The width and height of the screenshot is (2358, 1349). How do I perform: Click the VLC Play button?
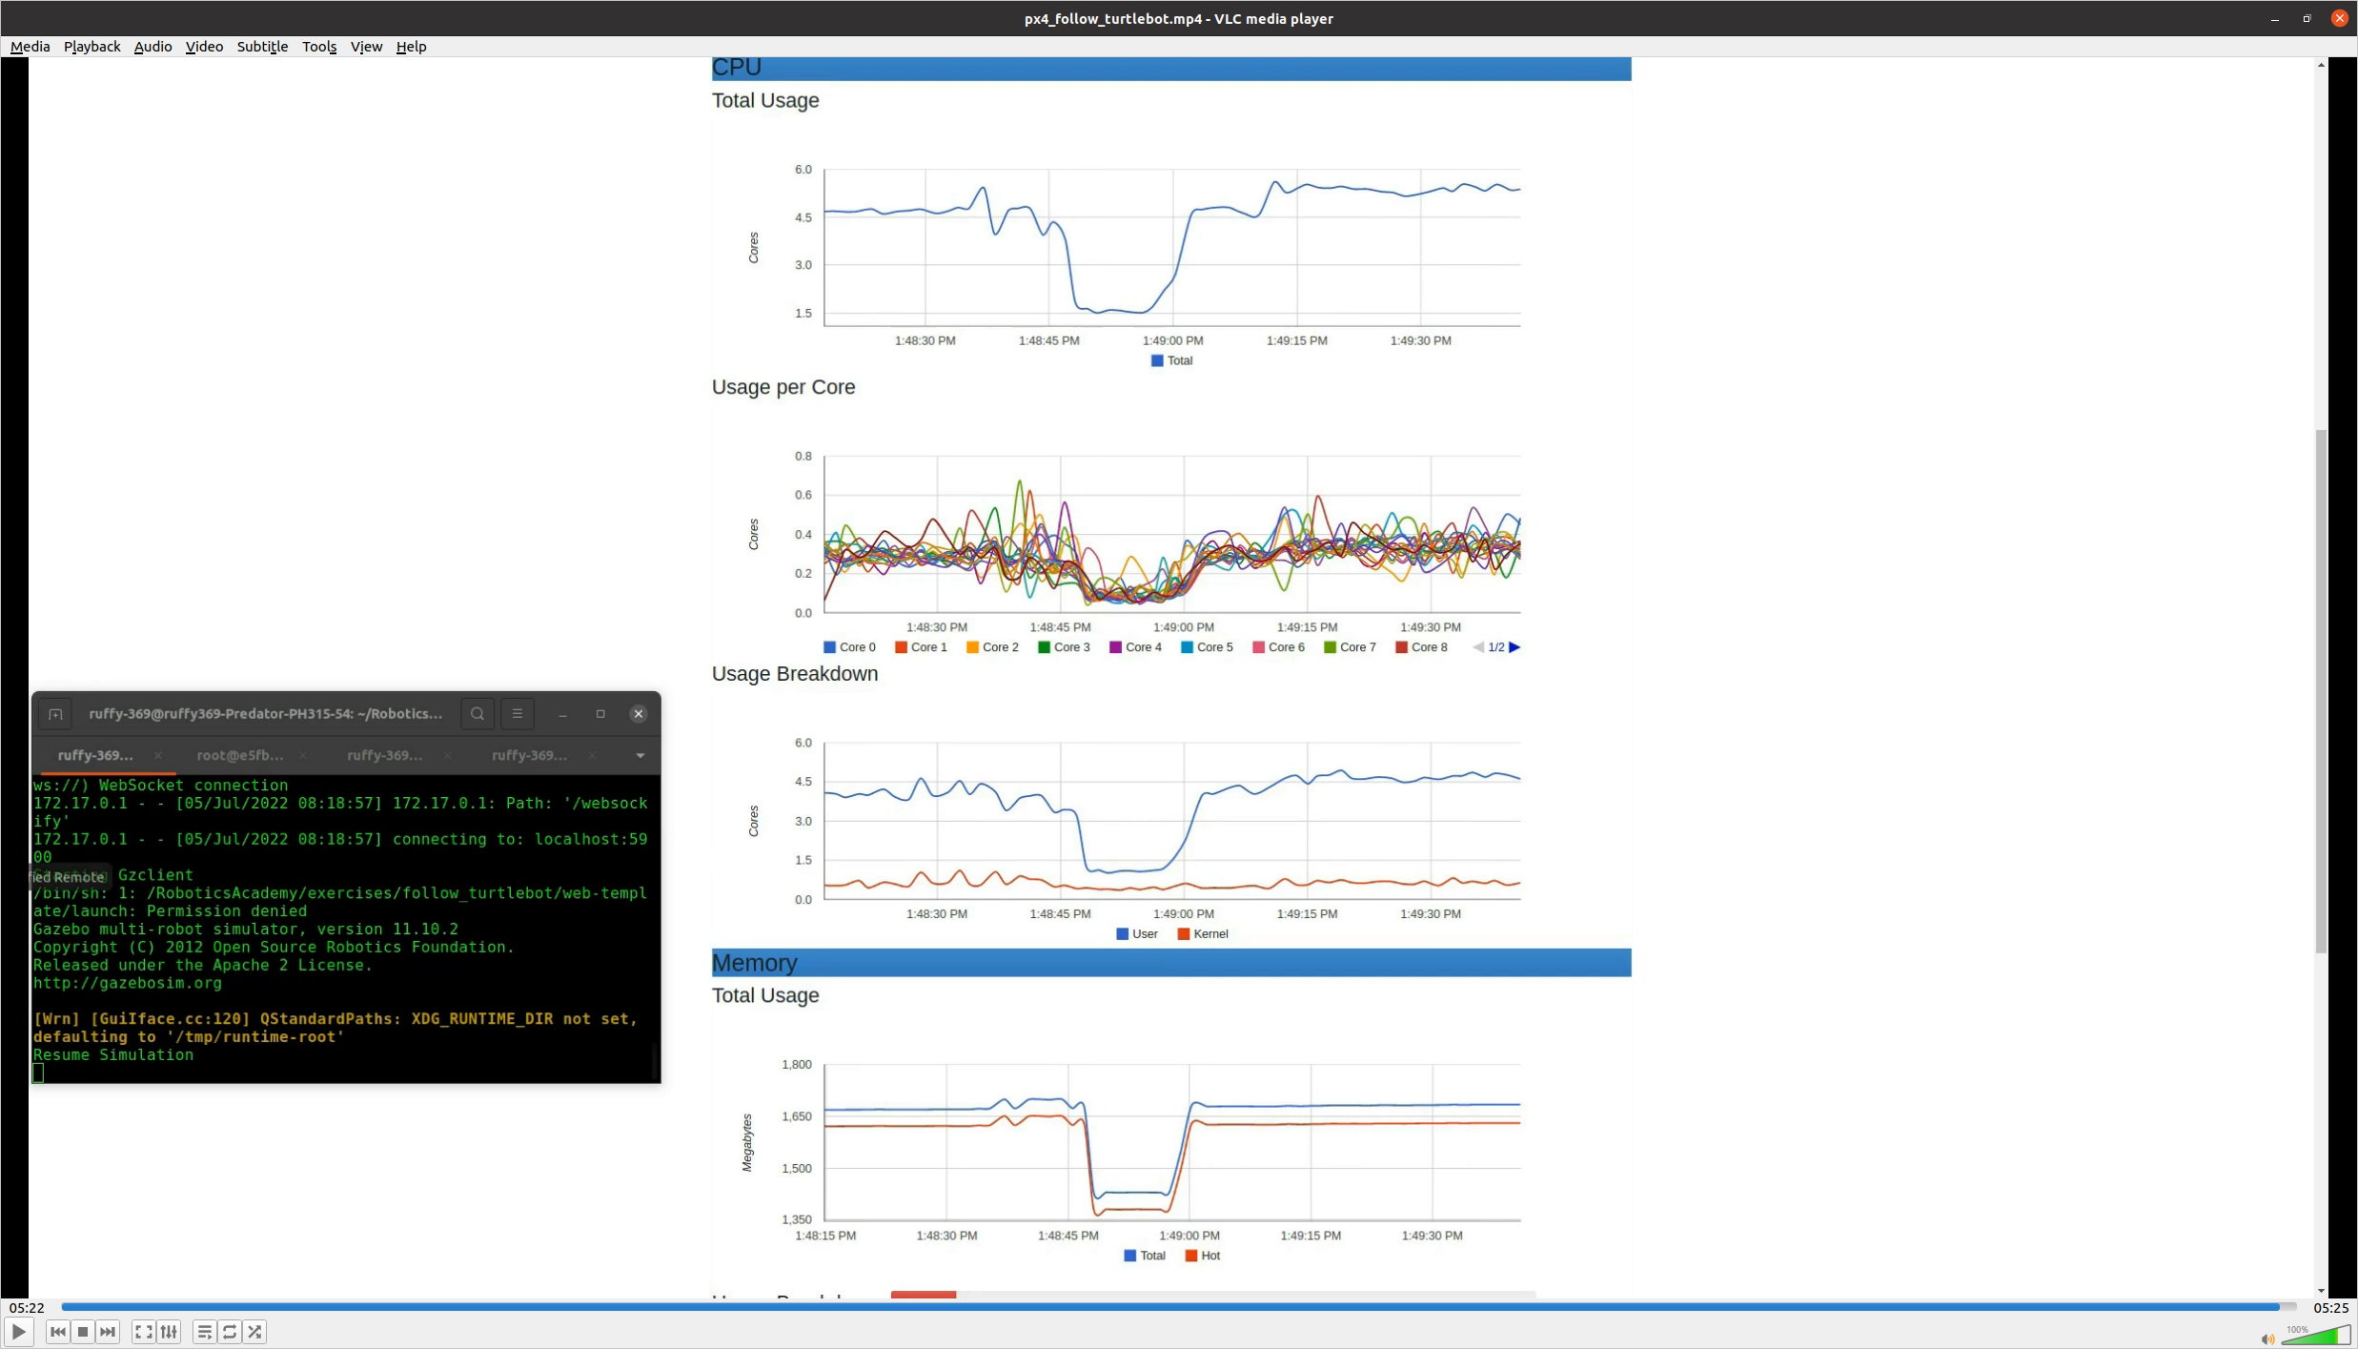pyautogui.click(x=18, y=1332)
